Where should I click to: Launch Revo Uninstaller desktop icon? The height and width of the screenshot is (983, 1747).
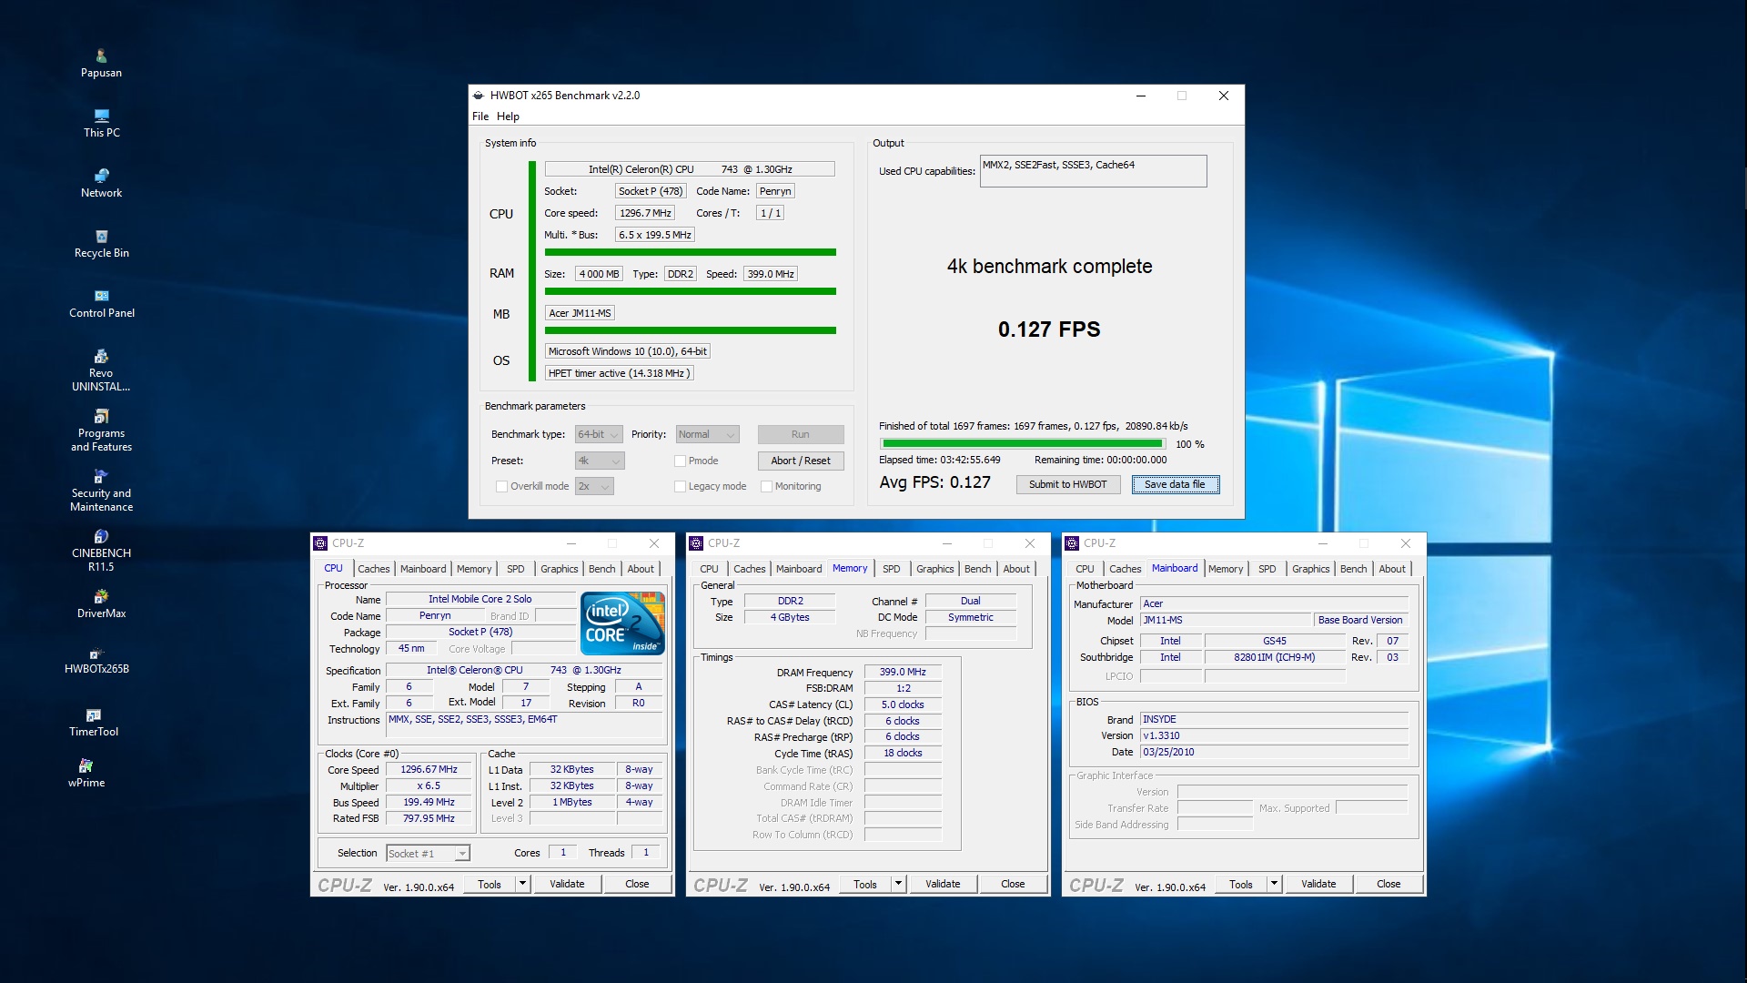click(101, 370)
